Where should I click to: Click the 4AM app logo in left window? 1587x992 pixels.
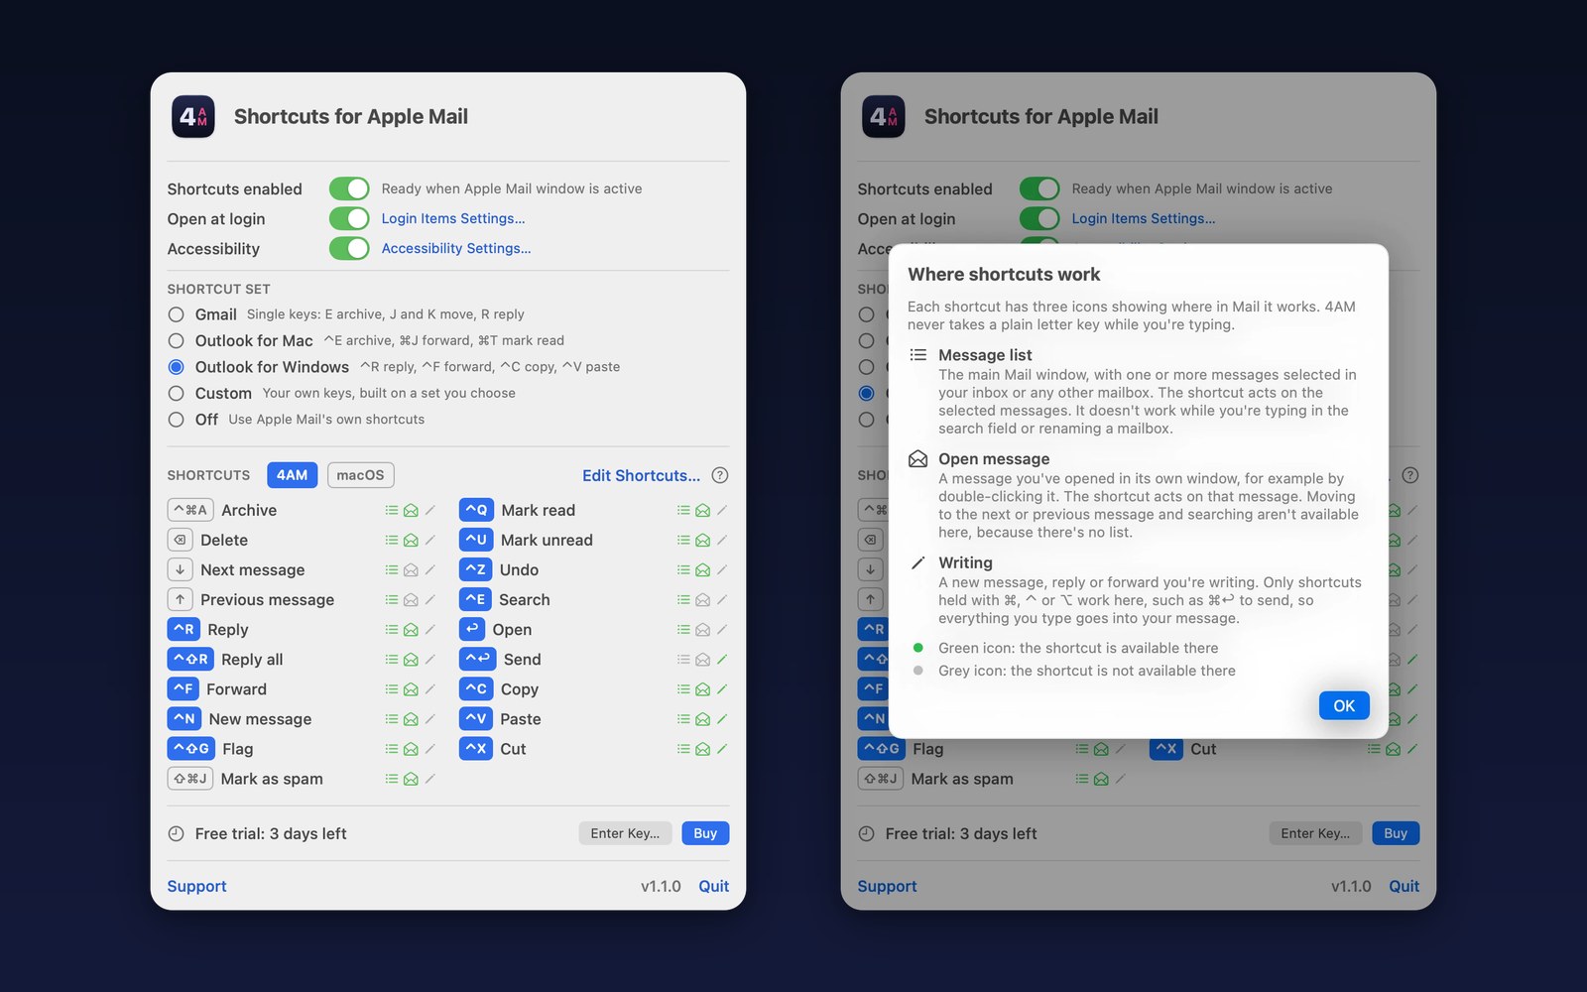(x=193, y=117)
